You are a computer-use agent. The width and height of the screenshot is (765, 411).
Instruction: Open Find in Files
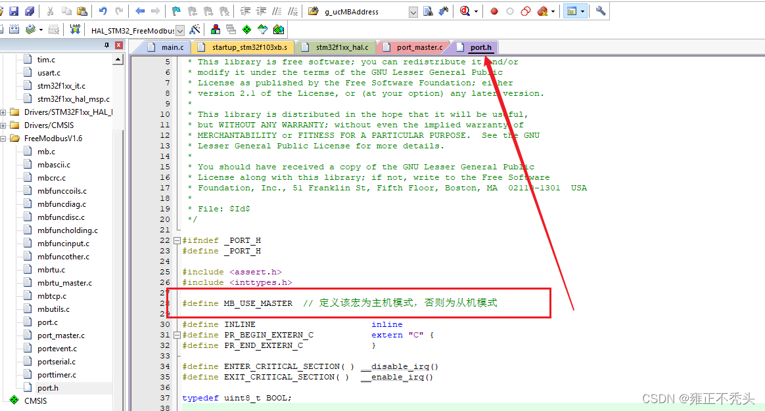313,11
